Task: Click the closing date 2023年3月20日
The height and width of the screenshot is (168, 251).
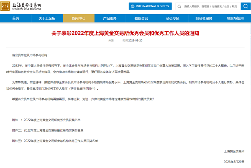Action: (x=234, y=162)
